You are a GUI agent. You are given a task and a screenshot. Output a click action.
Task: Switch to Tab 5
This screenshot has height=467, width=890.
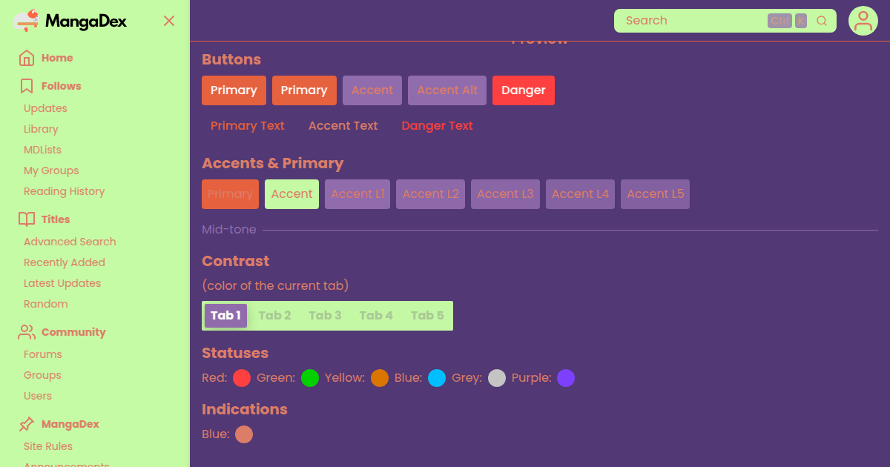pyautogui.click(x=427, y=315)
